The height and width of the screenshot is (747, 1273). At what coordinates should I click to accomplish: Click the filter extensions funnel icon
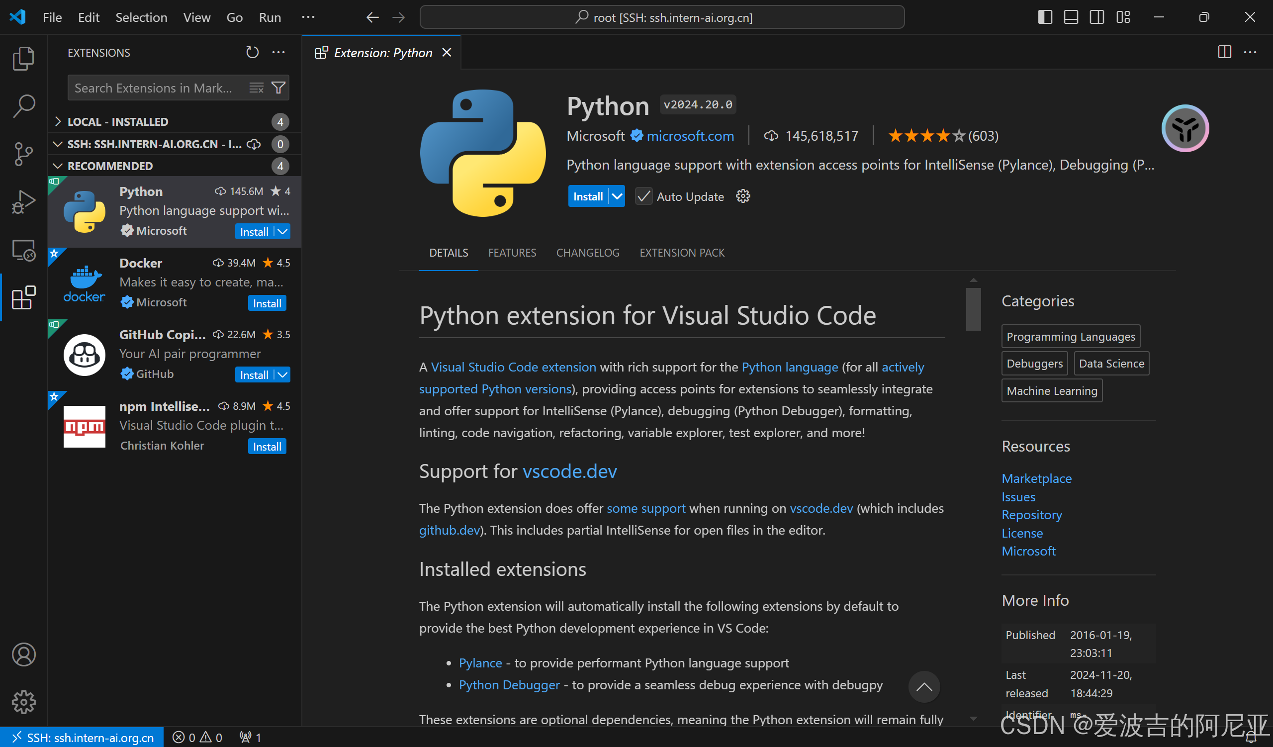[278, 88]
